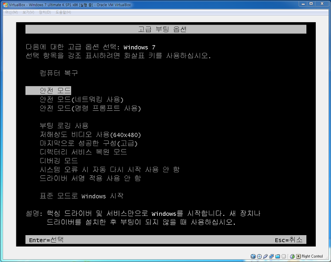The image size is (331, 262).
Task: Maximize the VirtualBox window
Action: point(311,4)
